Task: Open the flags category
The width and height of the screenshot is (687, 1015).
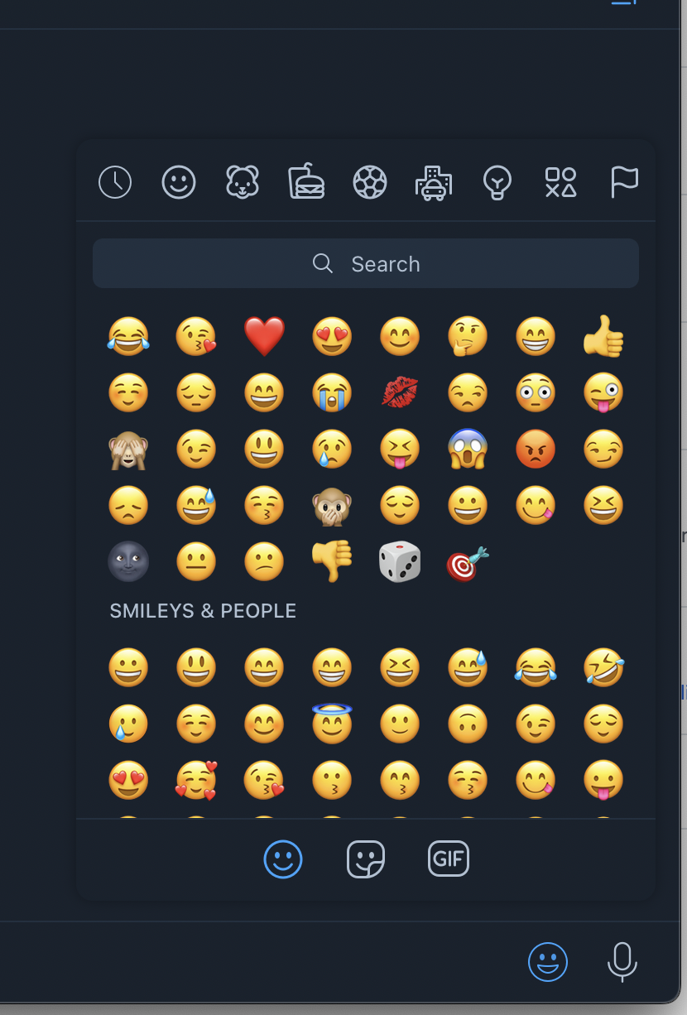Action: (625, 182)
